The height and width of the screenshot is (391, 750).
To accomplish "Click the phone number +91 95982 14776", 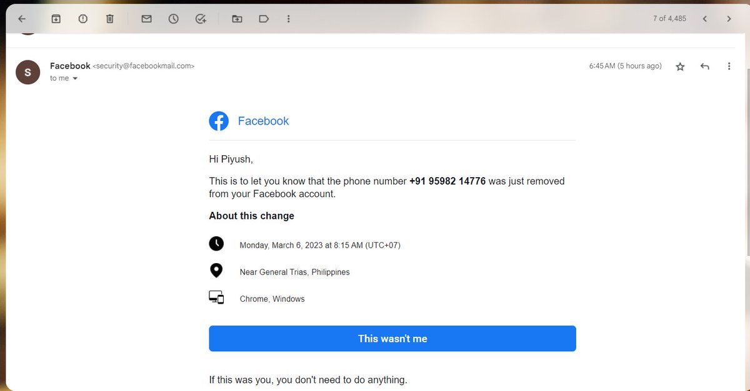I will coord(447,181).
